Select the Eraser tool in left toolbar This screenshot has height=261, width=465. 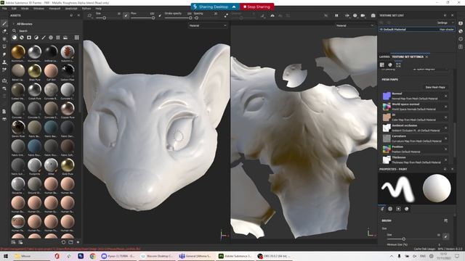click(x=4, y=31)
